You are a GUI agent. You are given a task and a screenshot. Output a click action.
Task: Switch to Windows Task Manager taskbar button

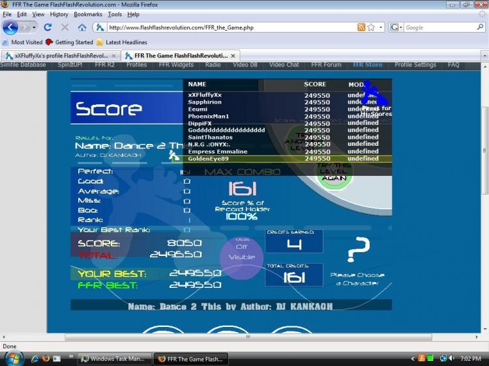pos(114,359)
